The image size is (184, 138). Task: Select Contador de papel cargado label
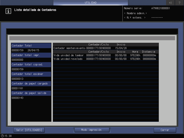pos(31,84)
